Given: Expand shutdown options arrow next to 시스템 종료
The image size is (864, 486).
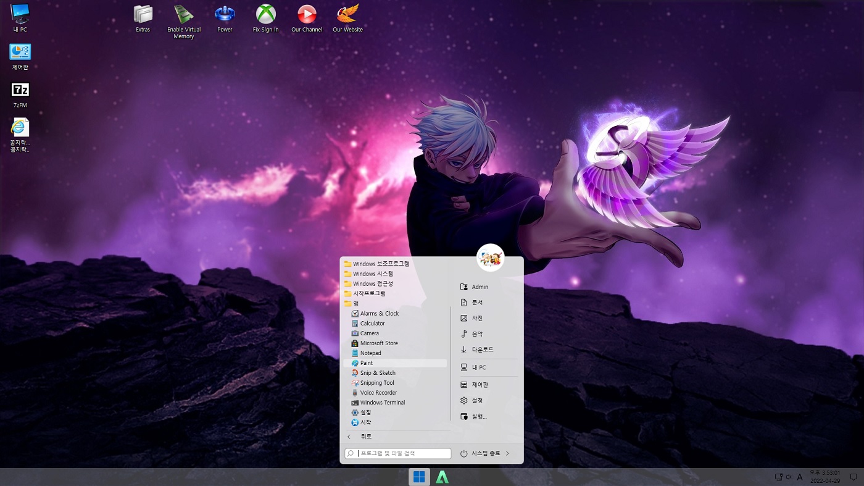Looking at the screenshot, I should tap(507, 453).
